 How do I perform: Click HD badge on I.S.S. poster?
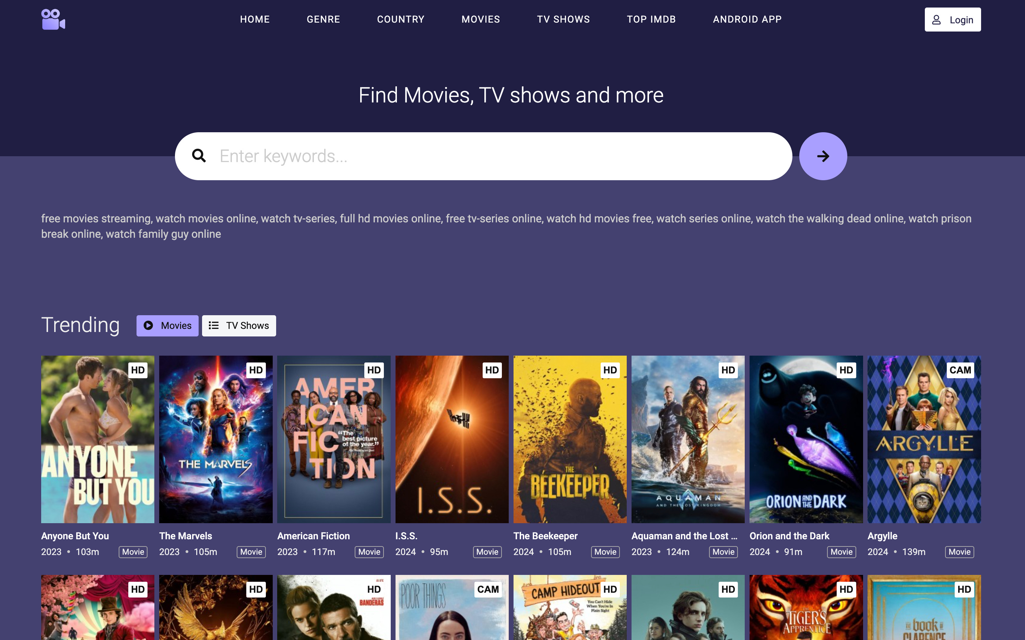(492, 370)
